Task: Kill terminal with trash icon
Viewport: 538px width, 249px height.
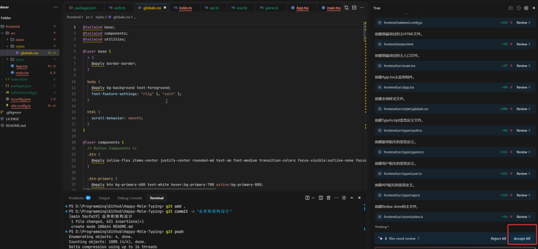Action: [x=328, y=198]
